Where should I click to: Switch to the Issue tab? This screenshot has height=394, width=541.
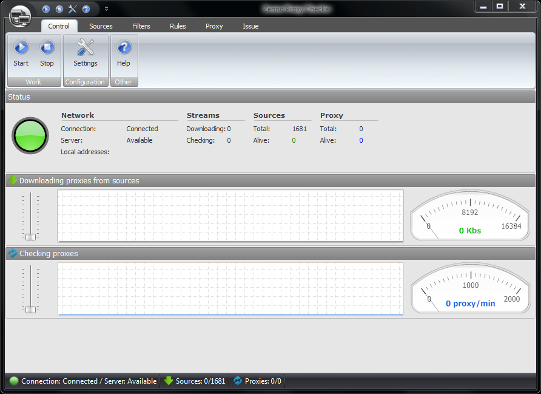[250, 26]
